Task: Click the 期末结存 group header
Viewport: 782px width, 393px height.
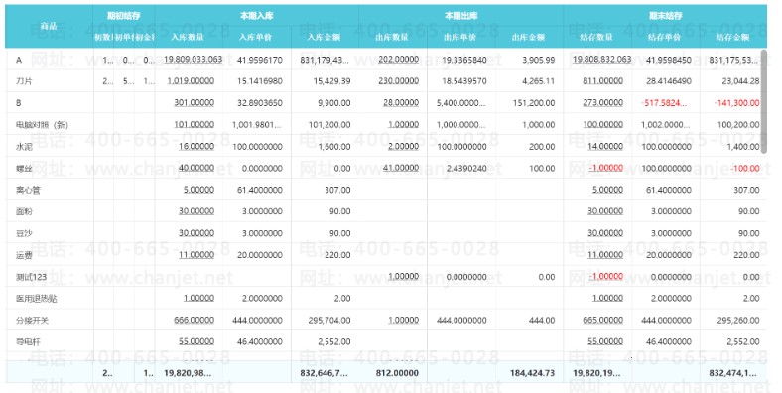Action: pyautogui.click(x=665, y=16)
